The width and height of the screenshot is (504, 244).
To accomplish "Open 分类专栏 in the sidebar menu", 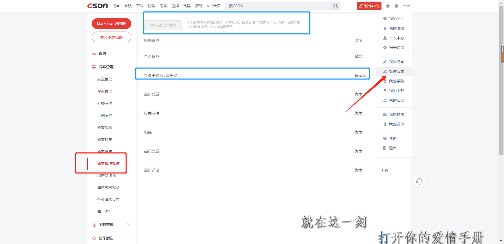I will click(105, 103).
